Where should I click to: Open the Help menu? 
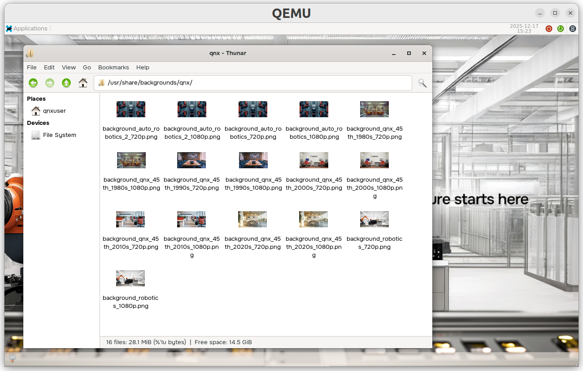[143, 68]
